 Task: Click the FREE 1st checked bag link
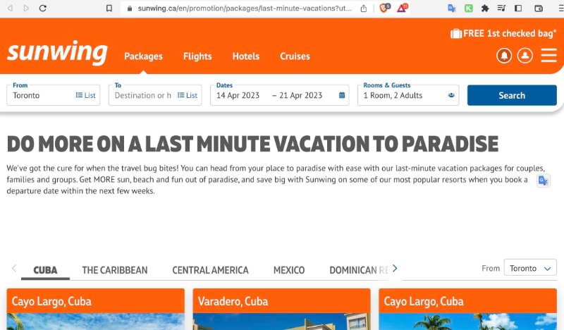click(503, 33)
